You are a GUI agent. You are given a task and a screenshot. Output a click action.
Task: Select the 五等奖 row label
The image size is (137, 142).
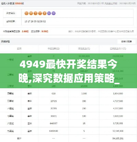tap(10, 101)
